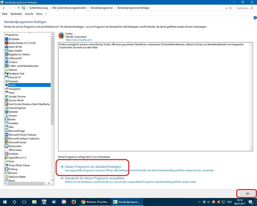Go back with the back arrow
The height and width of the screenshot is (206, 257).
point(4,8)
